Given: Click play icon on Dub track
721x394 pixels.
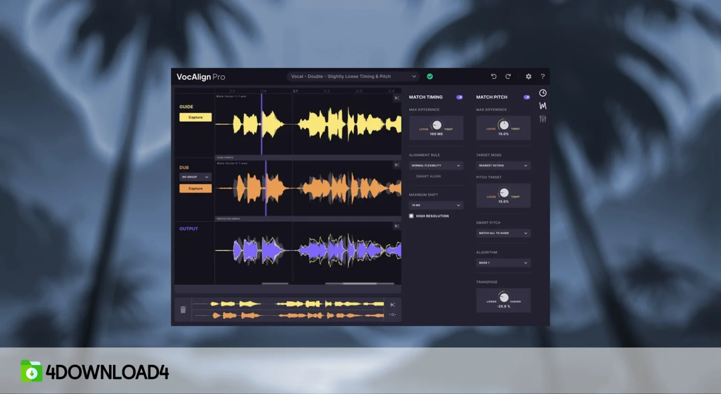Looking at the screenshot, I should [x=397, y=165].
